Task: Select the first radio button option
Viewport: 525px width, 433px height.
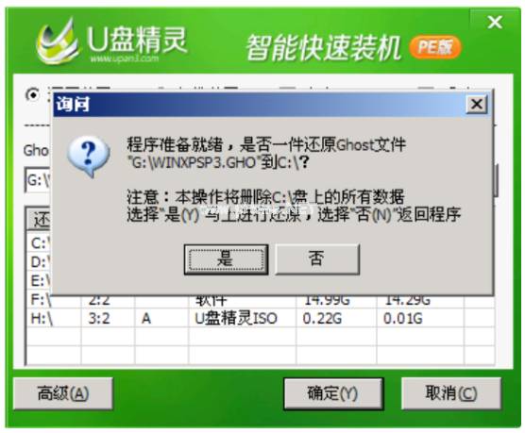Action: [x=33, y=95]
